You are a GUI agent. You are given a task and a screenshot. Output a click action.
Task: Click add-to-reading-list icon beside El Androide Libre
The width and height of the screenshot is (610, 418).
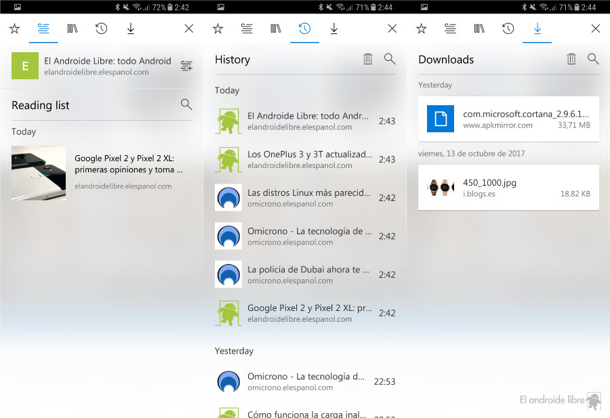[x=187, y=66]
